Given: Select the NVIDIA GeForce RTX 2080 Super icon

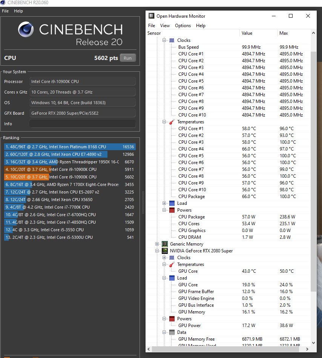Looking at the screenshot, I should [x=164, y=251].
